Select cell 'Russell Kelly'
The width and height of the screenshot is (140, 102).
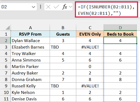pyautogui.click(x=30, y=86)
